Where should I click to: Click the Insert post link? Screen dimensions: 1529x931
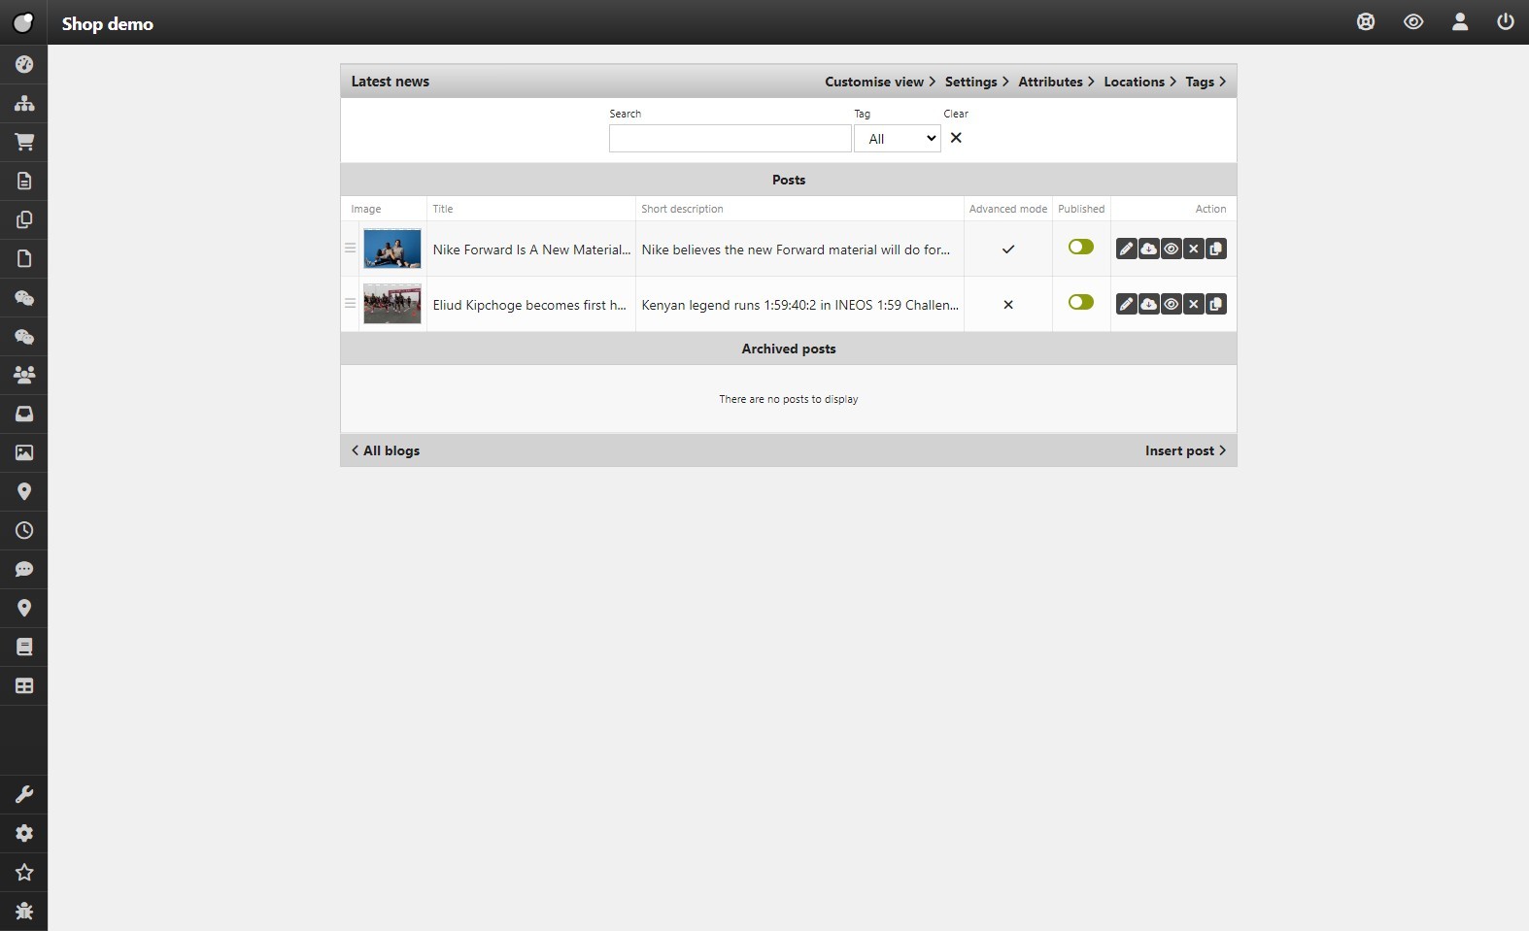(1184, 450)
